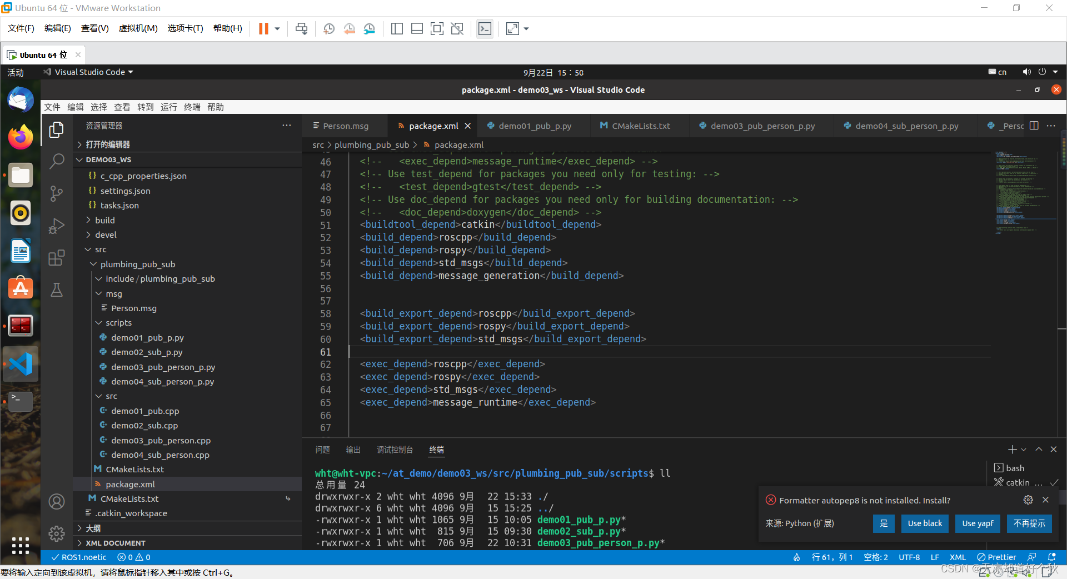Maximize the terminal panel with up chevron
The width and height of the screenshot is (1067, 579).
(1039, 450)
